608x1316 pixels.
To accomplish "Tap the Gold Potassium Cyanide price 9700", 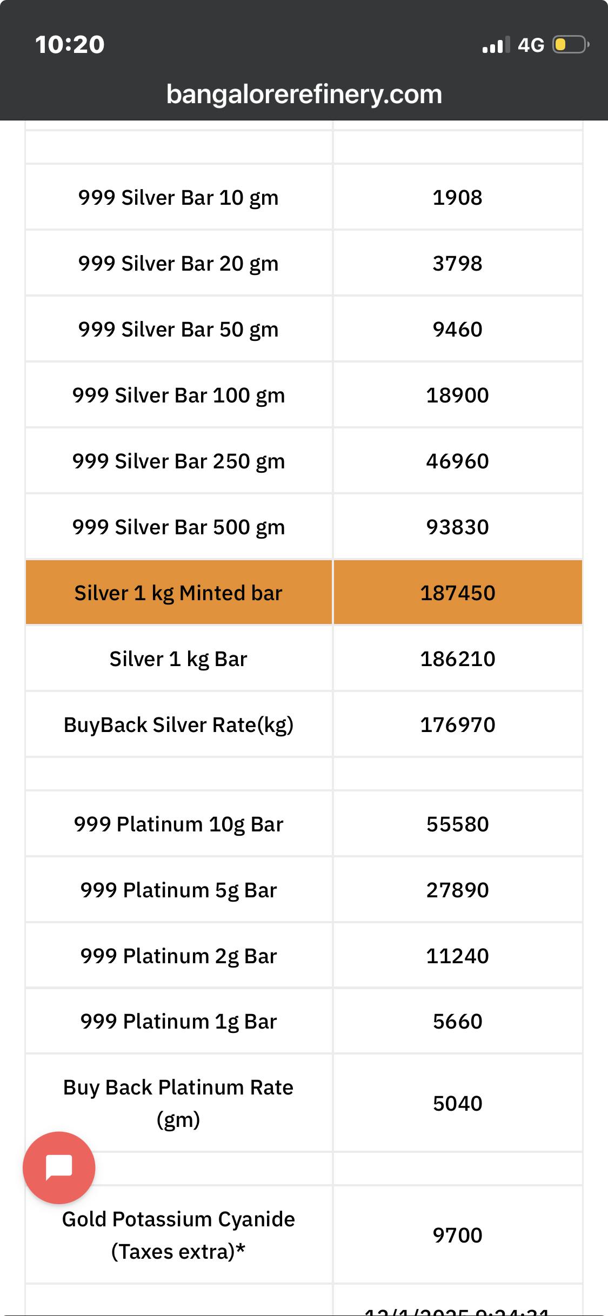I will [x=457, y=1236].
